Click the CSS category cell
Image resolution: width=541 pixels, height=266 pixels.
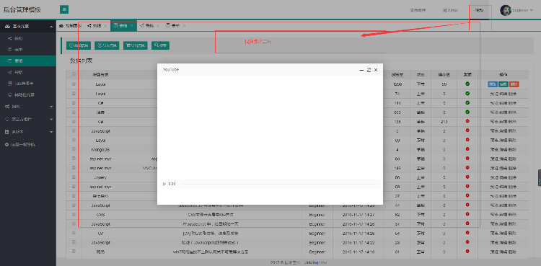coord(100,215)
